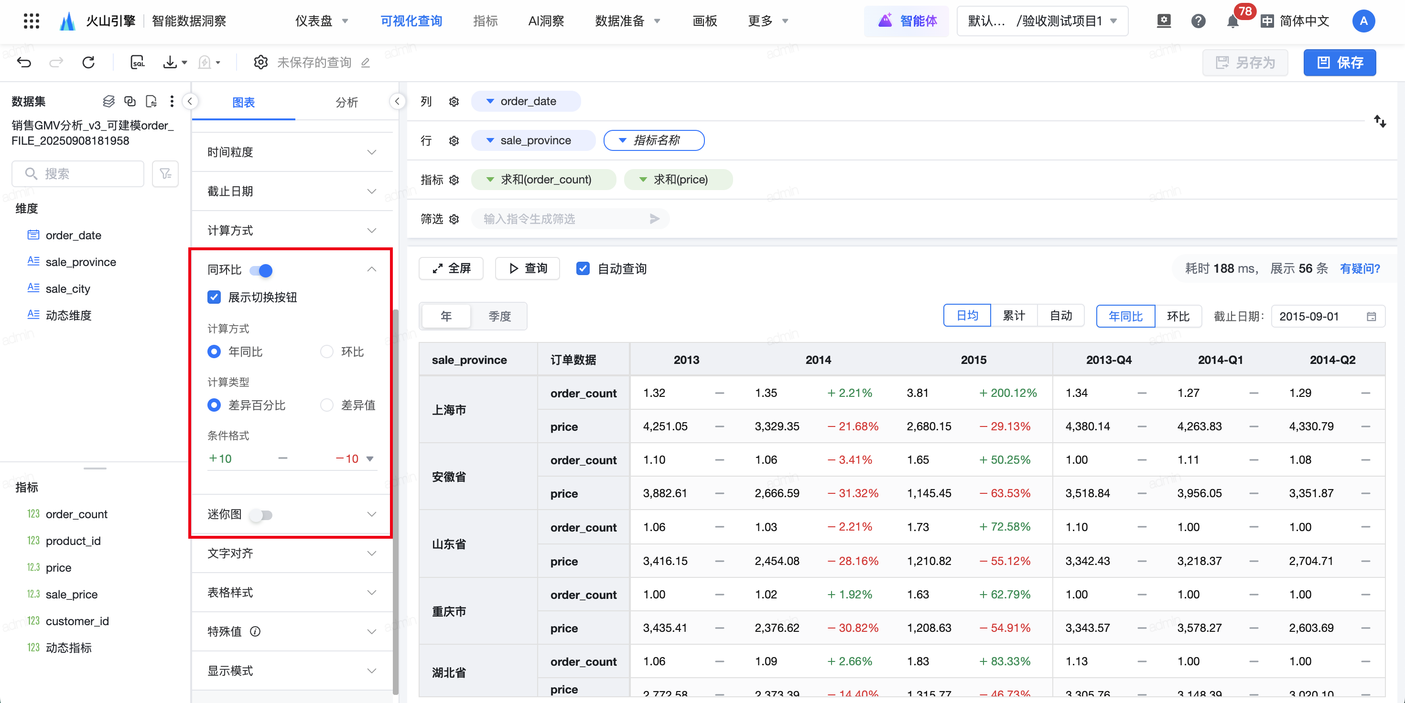Viewport: 1405px width, 703px height.
Task: Click the apps grid menu icon
Action: click(32, 21)
